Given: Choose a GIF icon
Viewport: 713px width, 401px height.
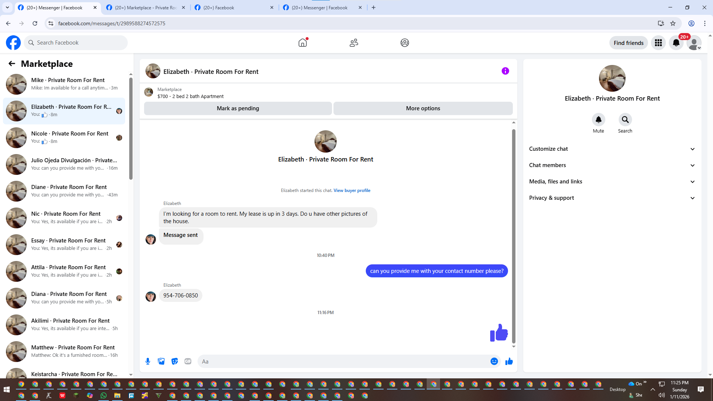Looking at the screenshot, I should point(188,361).
